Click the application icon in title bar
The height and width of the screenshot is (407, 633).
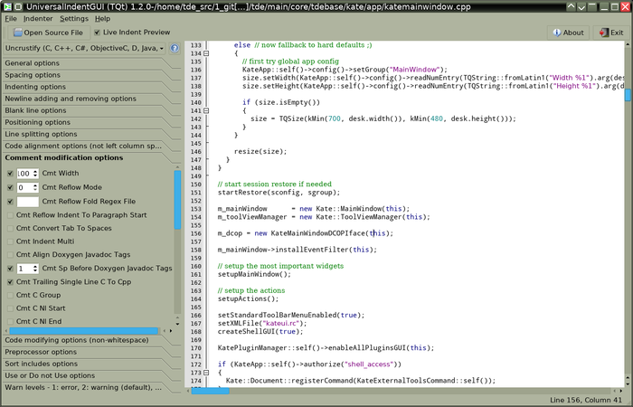[x=9, y=5]
